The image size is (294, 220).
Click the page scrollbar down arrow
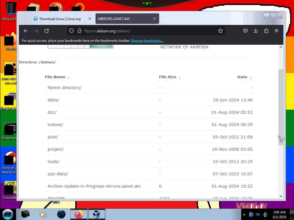(x=281, y=196)
